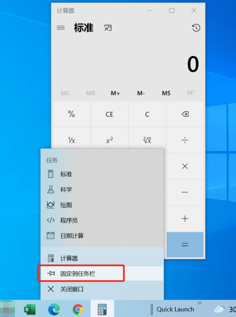The height and width of the screenshot is (317, 236).
Task: Click the square root key
Action: (147, 140)
